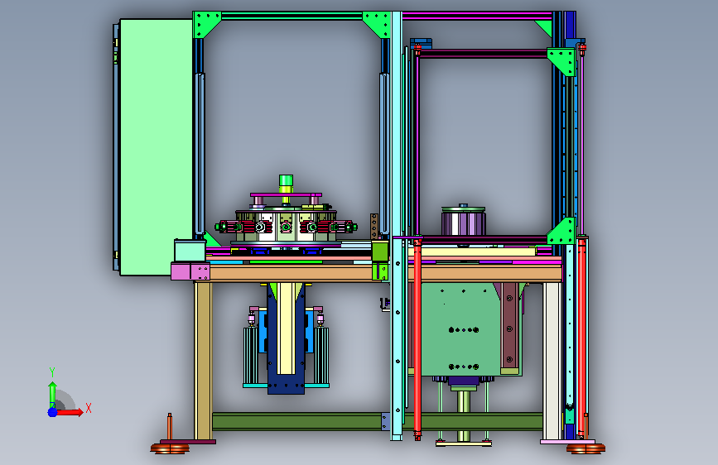Pick the orange leveling foot at bottom right
718x465 pixels.
[585, 448]
